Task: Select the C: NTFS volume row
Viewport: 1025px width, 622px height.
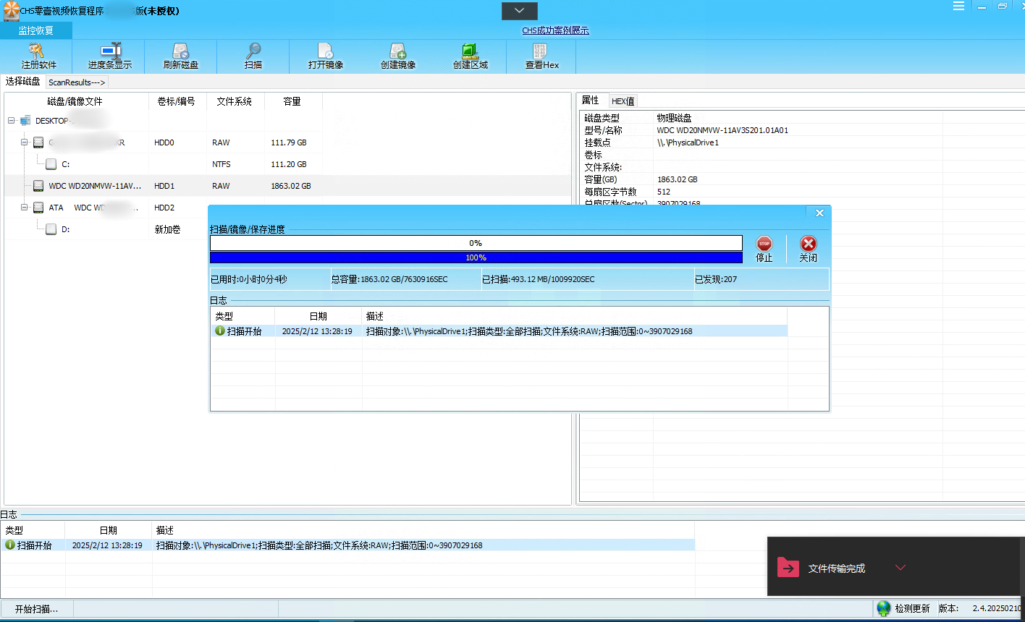Action: click(287, 164)
